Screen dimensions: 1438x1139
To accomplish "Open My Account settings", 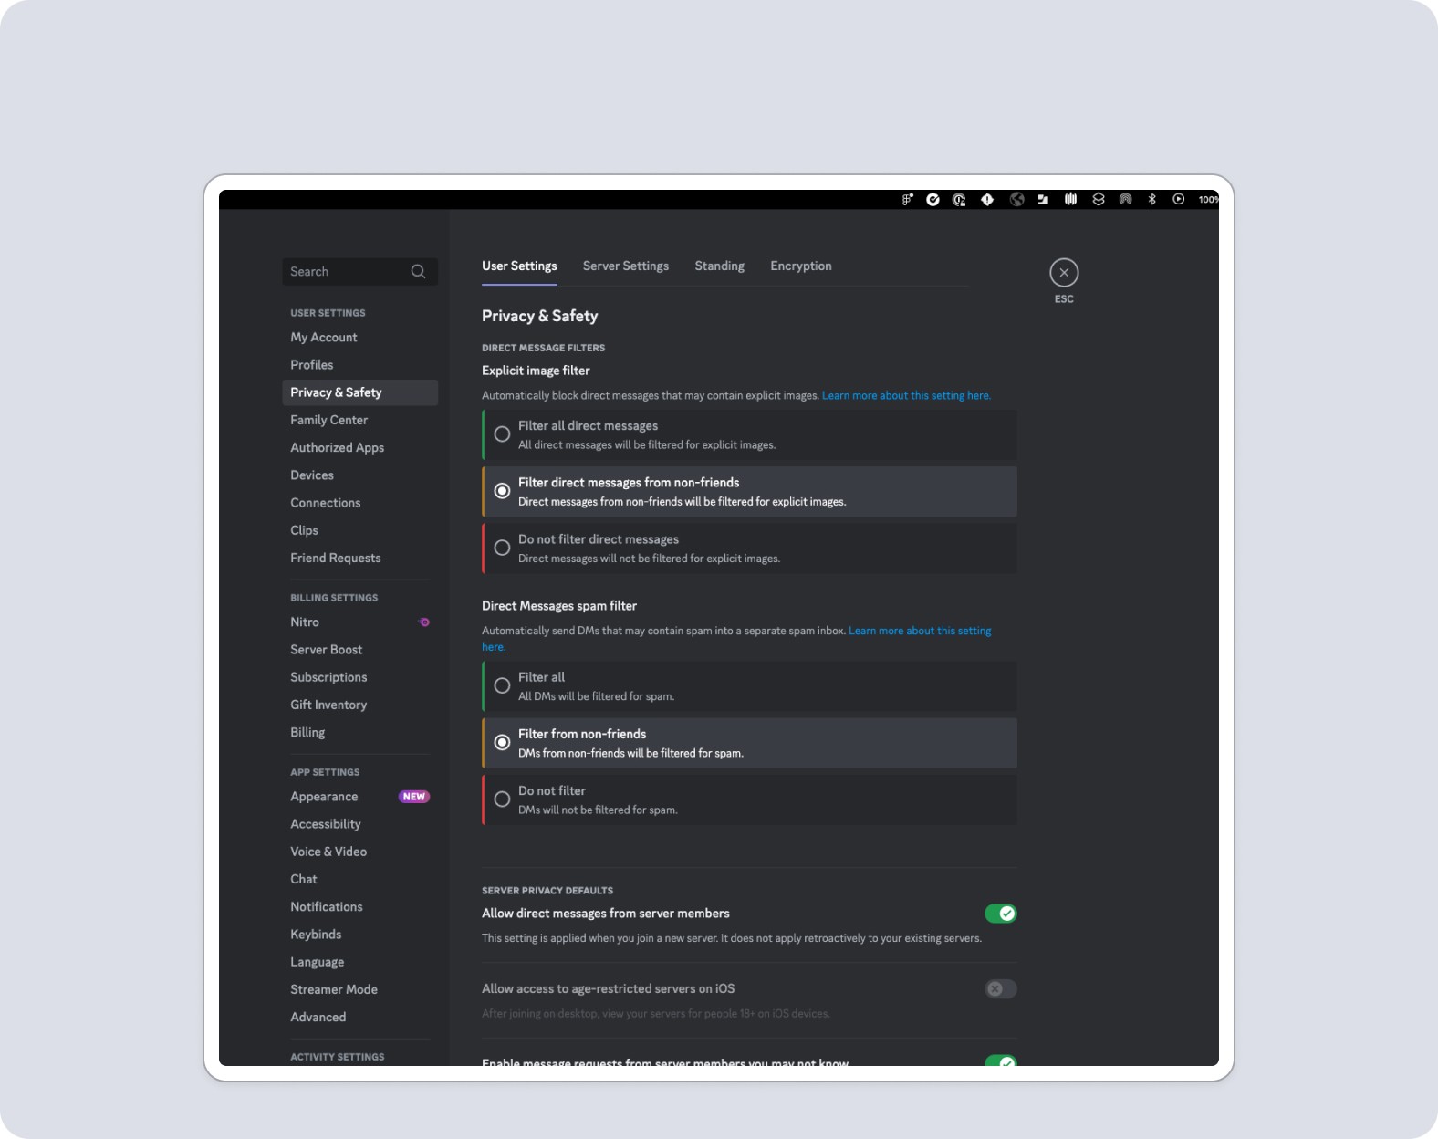I will 359,338.
